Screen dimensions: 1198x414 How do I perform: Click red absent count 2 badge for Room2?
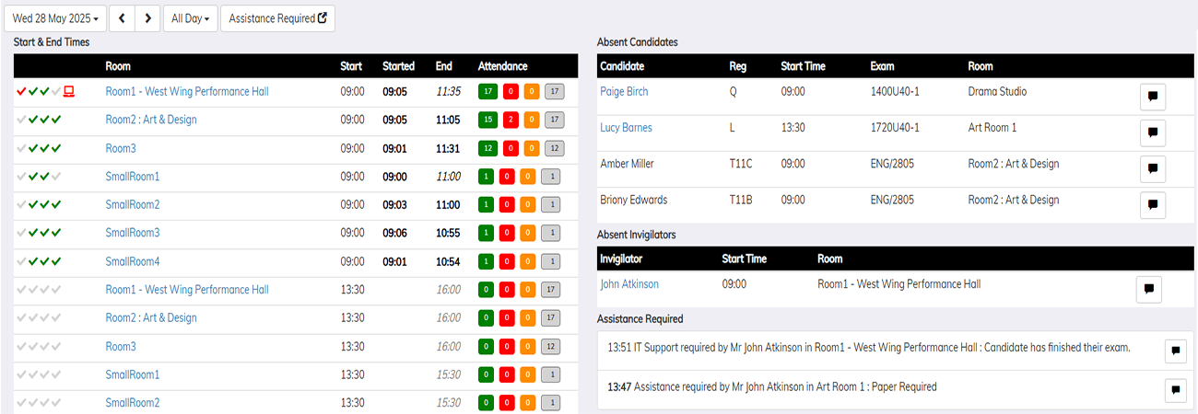pos(508,121)
